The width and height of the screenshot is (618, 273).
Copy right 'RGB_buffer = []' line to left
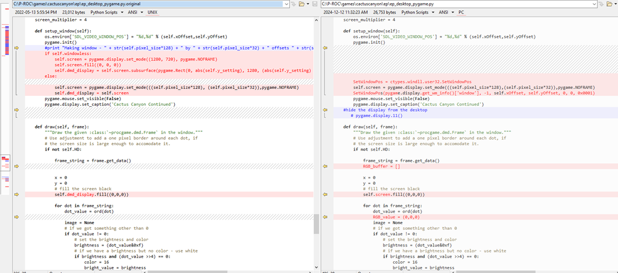click(x=325, y=166)
